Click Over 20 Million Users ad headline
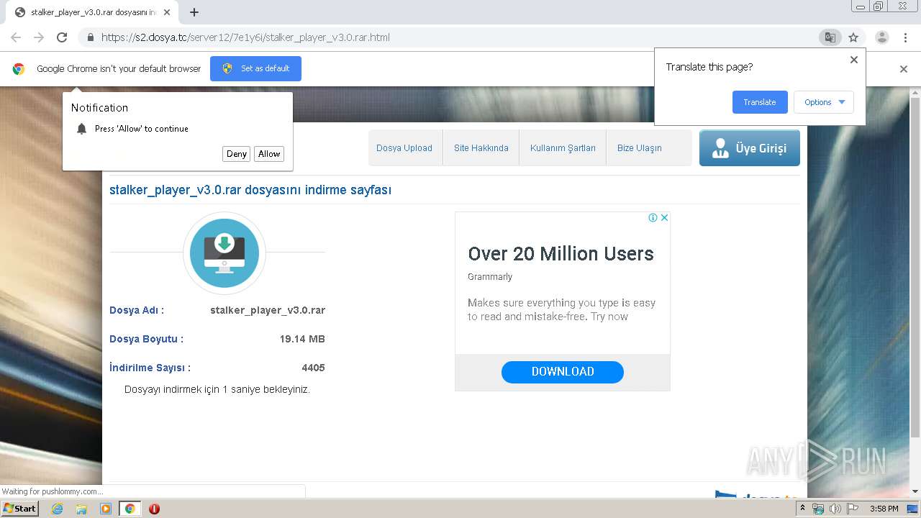The image size is (921, 518). [x=561, y=253]
